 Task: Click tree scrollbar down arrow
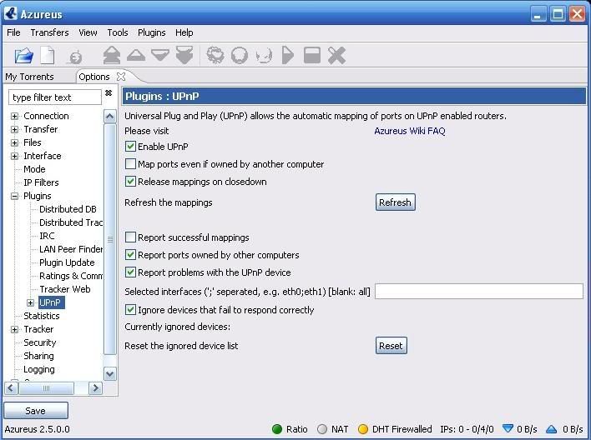click(x=110, y=374)
